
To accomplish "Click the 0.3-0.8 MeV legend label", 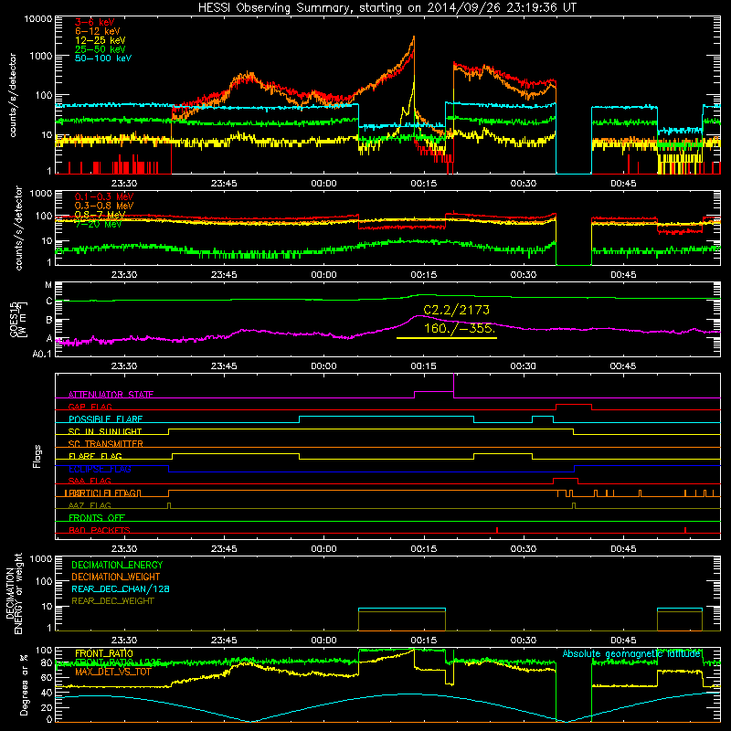I will (x=104, y=206).
